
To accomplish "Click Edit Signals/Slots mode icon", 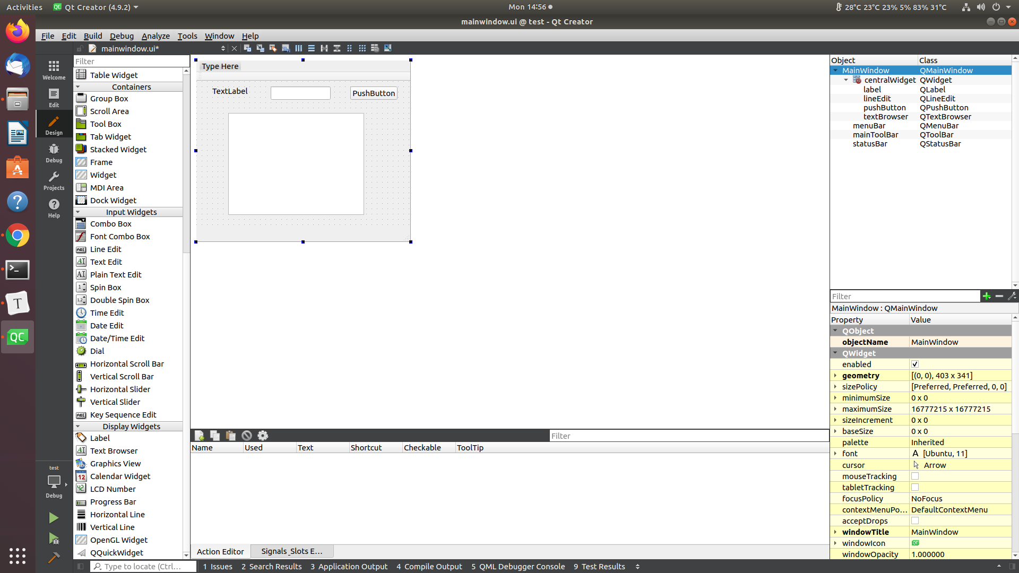I will coord(260,48).
